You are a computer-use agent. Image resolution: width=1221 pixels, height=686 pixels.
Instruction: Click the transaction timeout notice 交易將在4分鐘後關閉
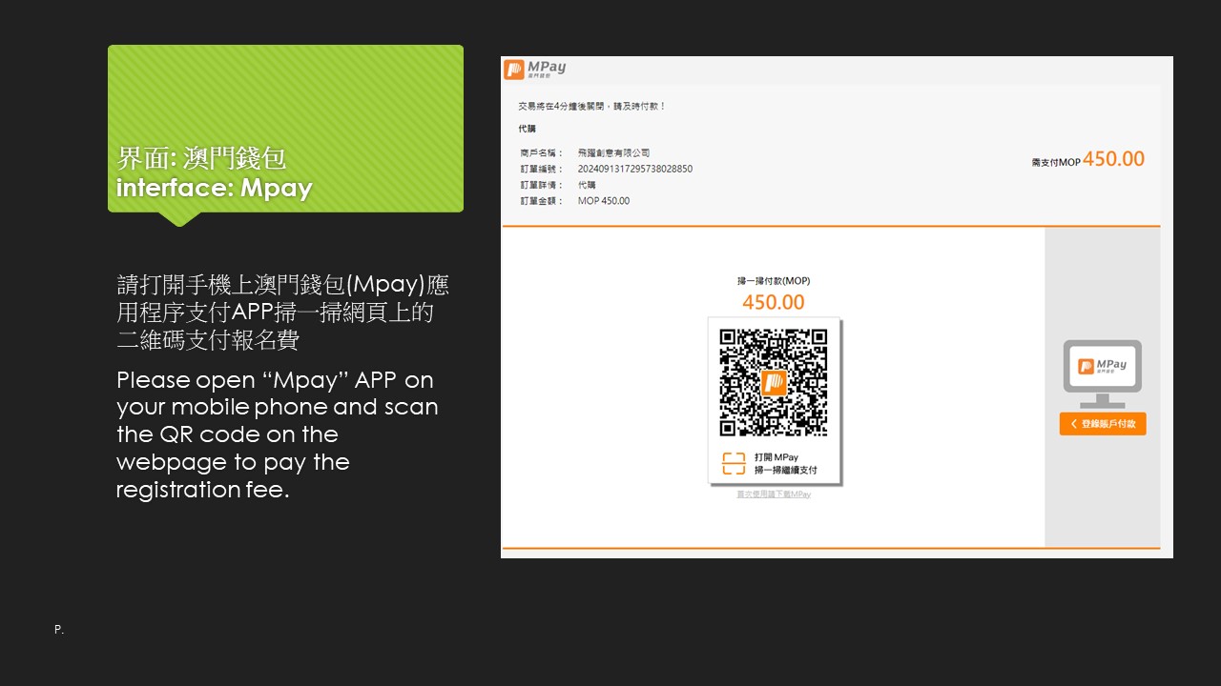tap(592, 106)
